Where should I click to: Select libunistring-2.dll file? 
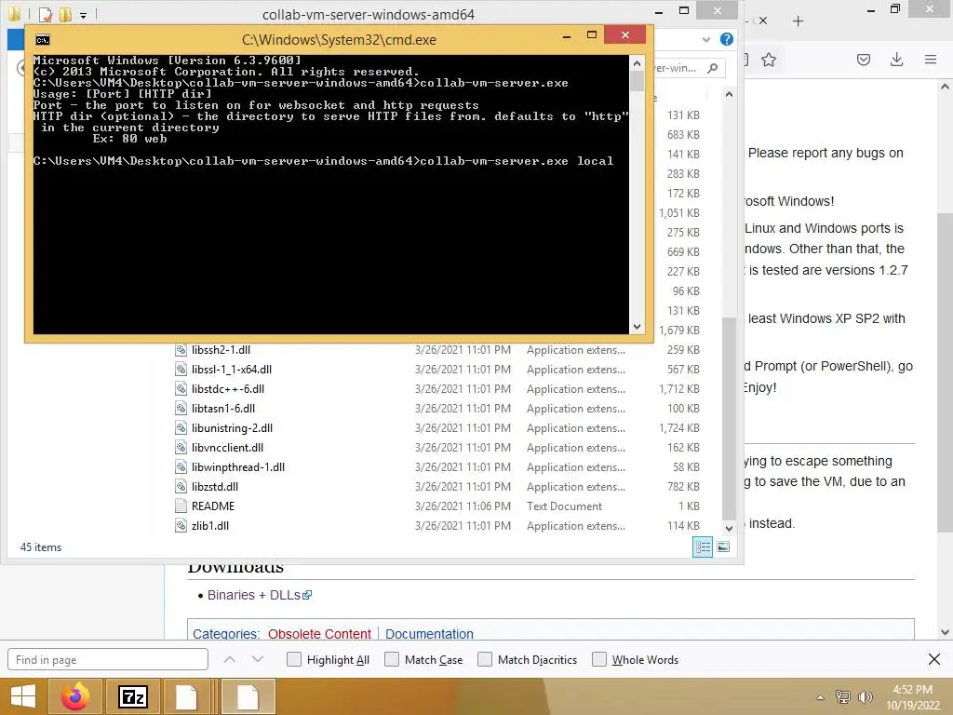click(232, 427)
